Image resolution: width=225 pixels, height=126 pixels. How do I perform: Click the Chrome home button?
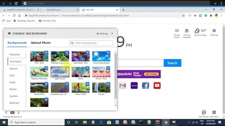[19, 15]
